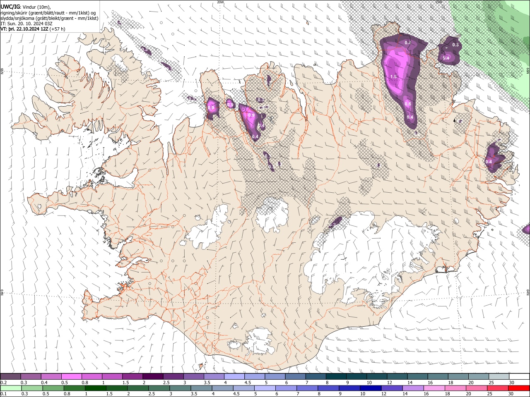Select the 0.2–0.3 dark mauve swatch, upper scale
The height and width of the screenshot is (397, 530).
pyautogui.click(x=10, y=376)
